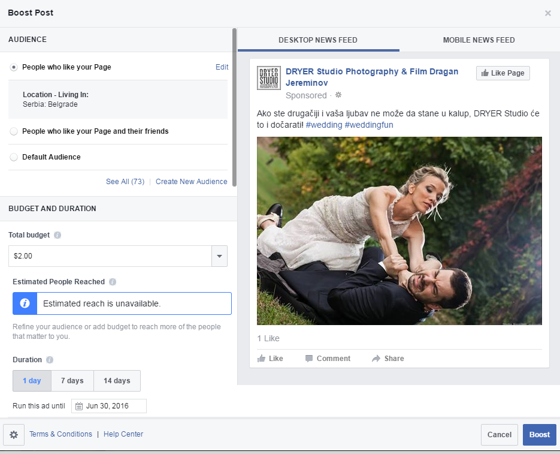The image size is (560, 454).
Task: Select People who like your Page and their friends
Action: click(14, 131)
